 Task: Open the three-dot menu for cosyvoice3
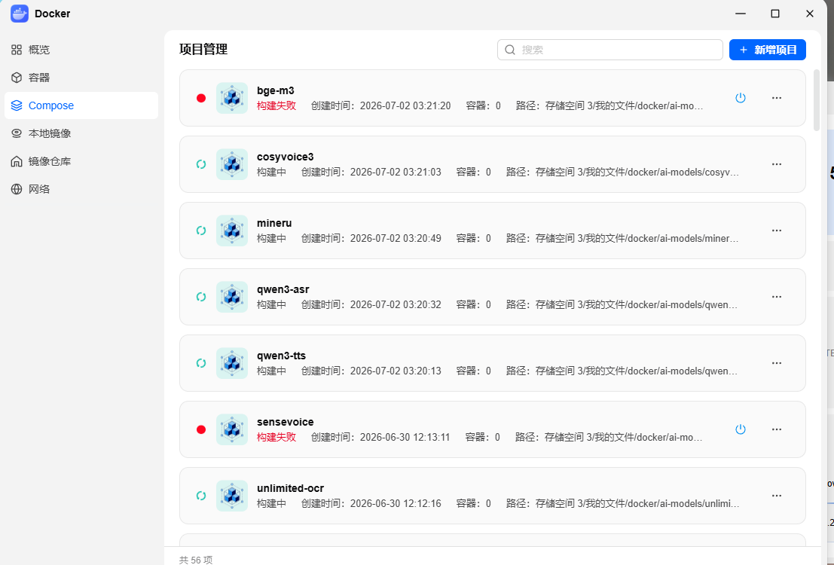[x=776, y=164]
